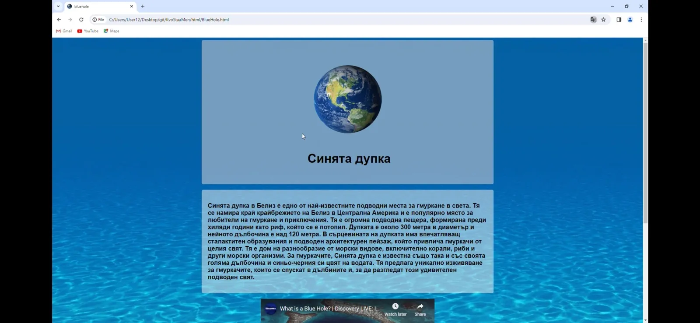Viewport: 700px width, 323px height.
Task: Open the Chrome profile avatar
Action: click(x=630, y=20)
